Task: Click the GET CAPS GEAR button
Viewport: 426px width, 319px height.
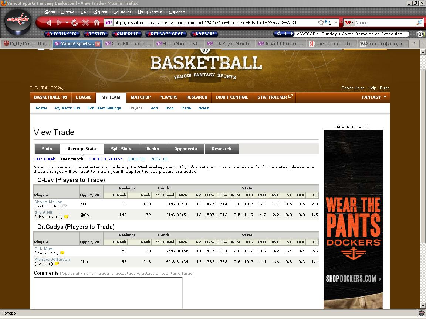Action: (166, 34)
